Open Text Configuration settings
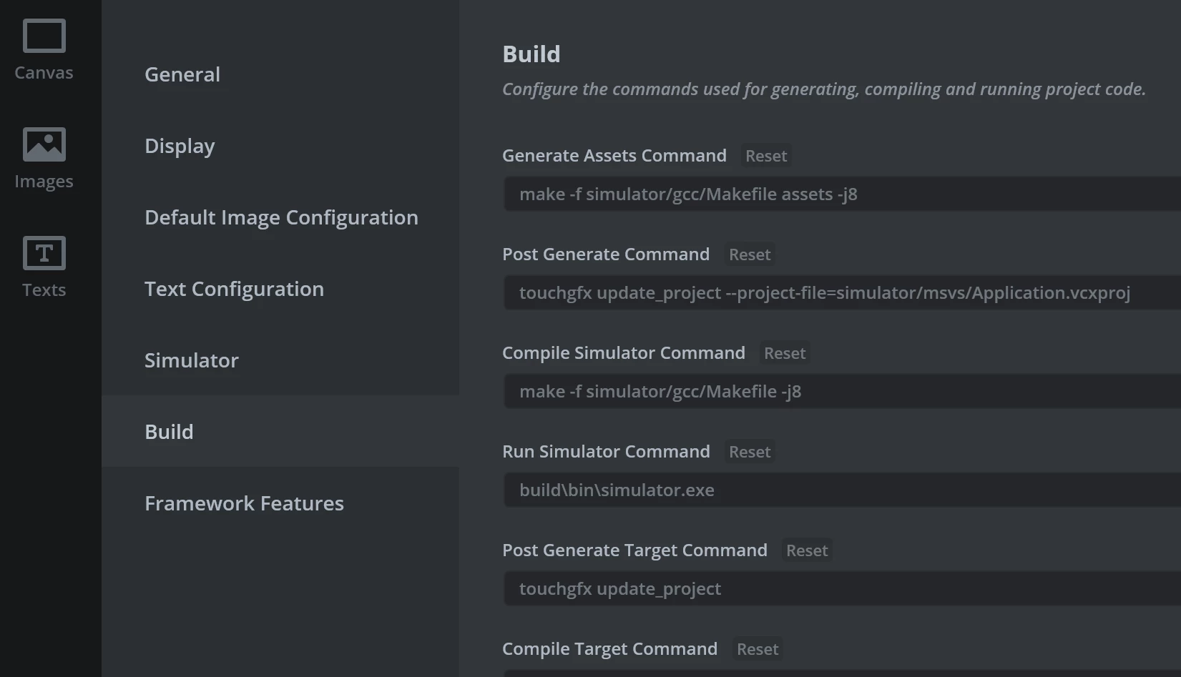 (x=280, y=288)
